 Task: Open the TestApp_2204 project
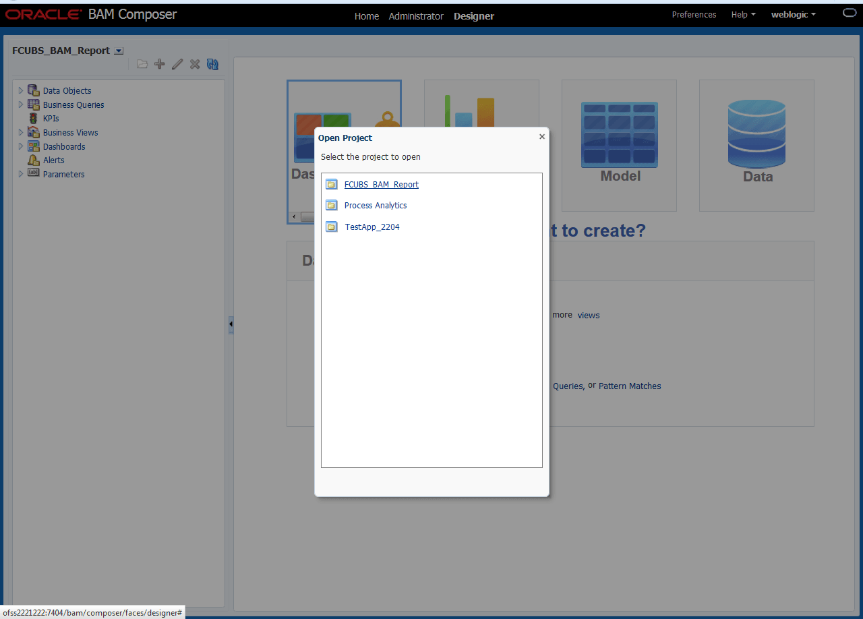click(x=372, y=227)
